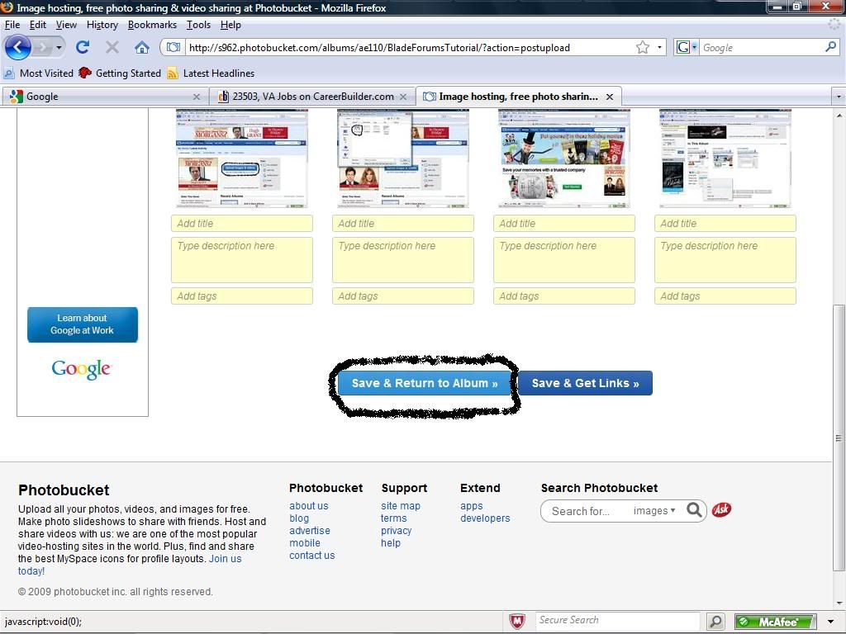Open the about us footer link

309,506
